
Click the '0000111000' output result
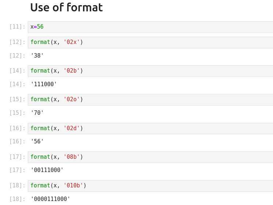coord(50,199)
